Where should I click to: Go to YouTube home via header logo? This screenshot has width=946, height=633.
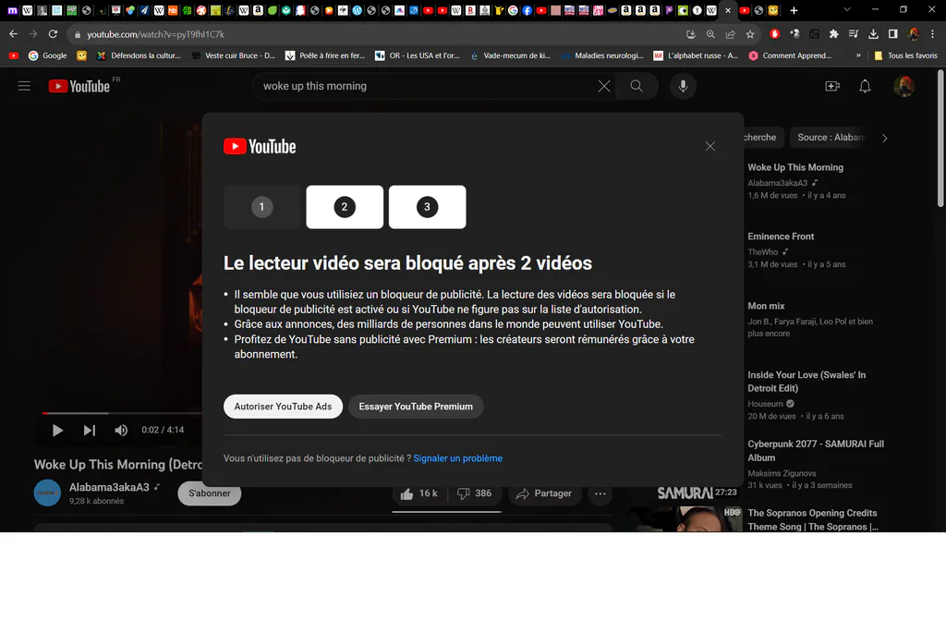(79, 86)
